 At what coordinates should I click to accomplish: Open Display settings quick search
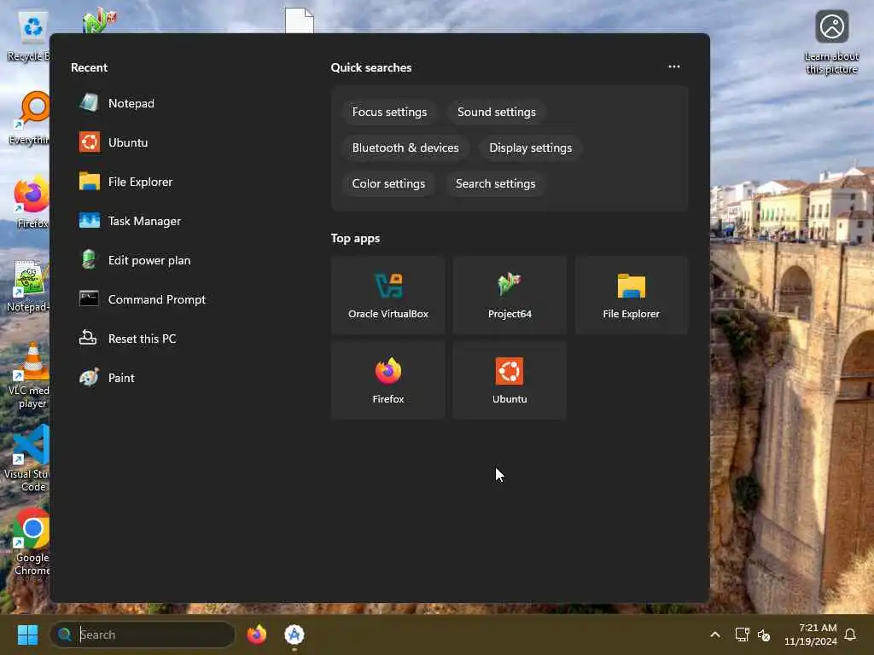530,148
